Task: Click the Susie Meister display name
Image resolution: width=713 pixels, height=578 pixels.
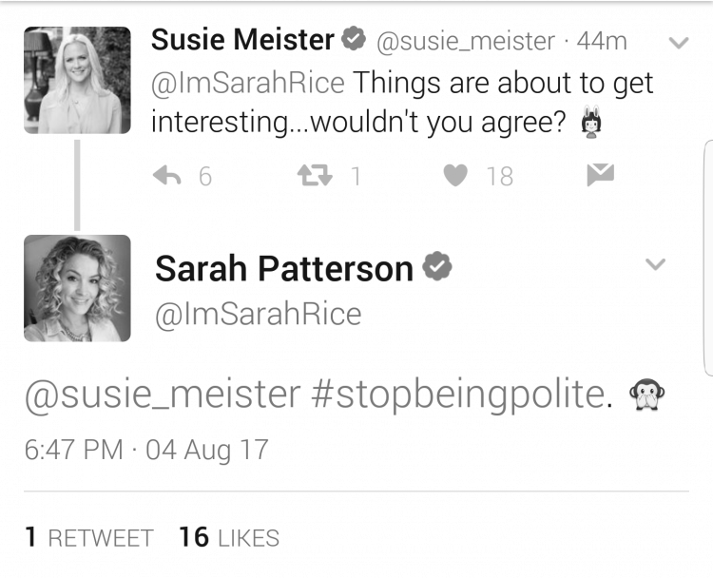Action: (242, 40)
